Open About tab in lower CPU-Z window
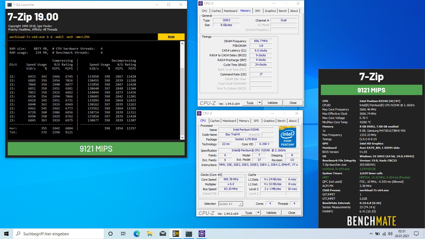The image size is (425, 239). (x=292, y=121)
